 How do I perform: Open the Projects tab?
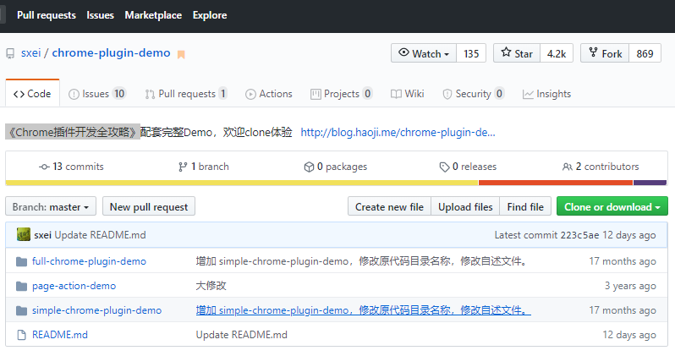pos(341,94)
